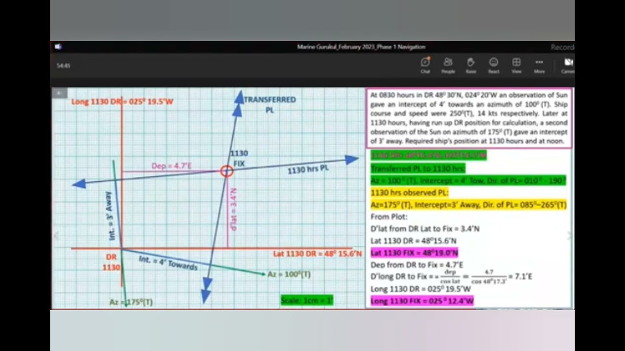This screenshot has width=625, height=351.
Task: Click "Dep from DR to Fix = 4.7'E" line
Action: [417, 265]
